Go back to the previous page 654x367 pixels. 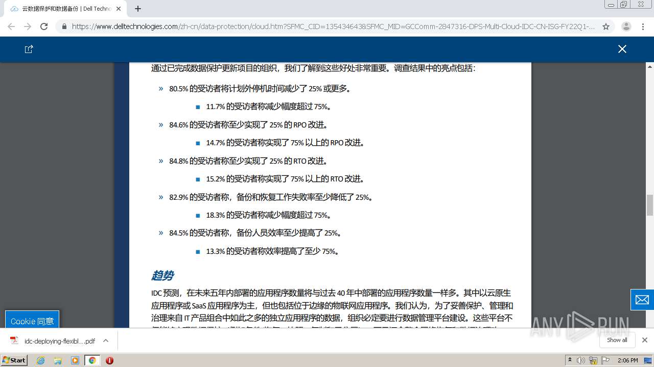11,27
